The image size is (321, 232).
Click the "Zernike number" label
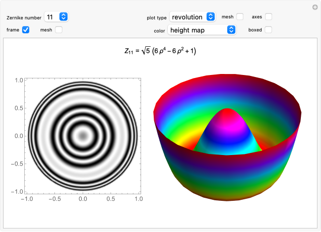[24, 18]
